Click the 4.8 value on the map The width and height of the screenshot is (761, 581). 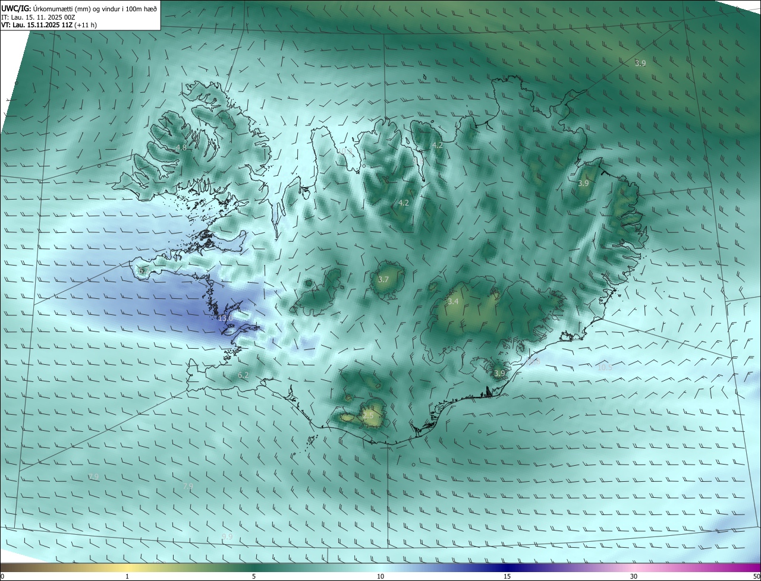(x=181, y=147)
